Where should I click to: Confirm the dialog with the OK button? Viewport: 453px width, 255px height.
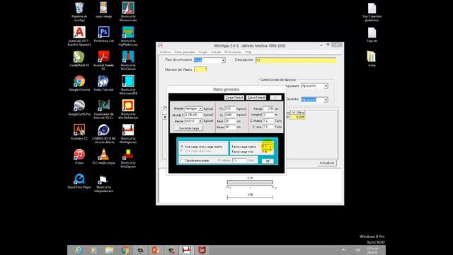[x=268, y=161]
